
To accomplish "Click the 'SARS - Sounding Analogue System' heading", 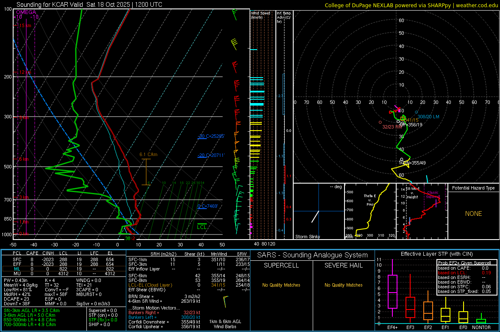I will click(x=313, y=255).
